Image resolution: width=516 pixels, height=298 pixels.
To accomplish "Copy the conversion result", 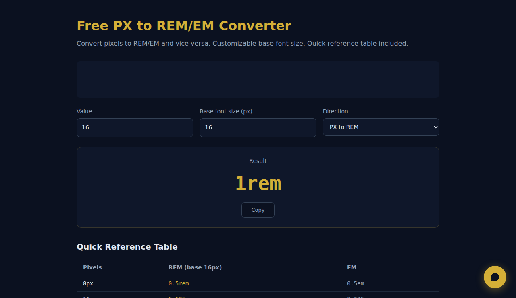I will 258,210.
